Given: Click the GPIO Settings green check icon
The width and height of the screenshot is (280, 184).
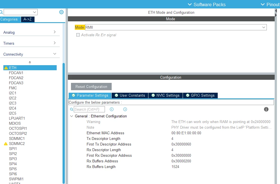Looking at the screenshot, I should pyautogui.click(x=188, y=95).
